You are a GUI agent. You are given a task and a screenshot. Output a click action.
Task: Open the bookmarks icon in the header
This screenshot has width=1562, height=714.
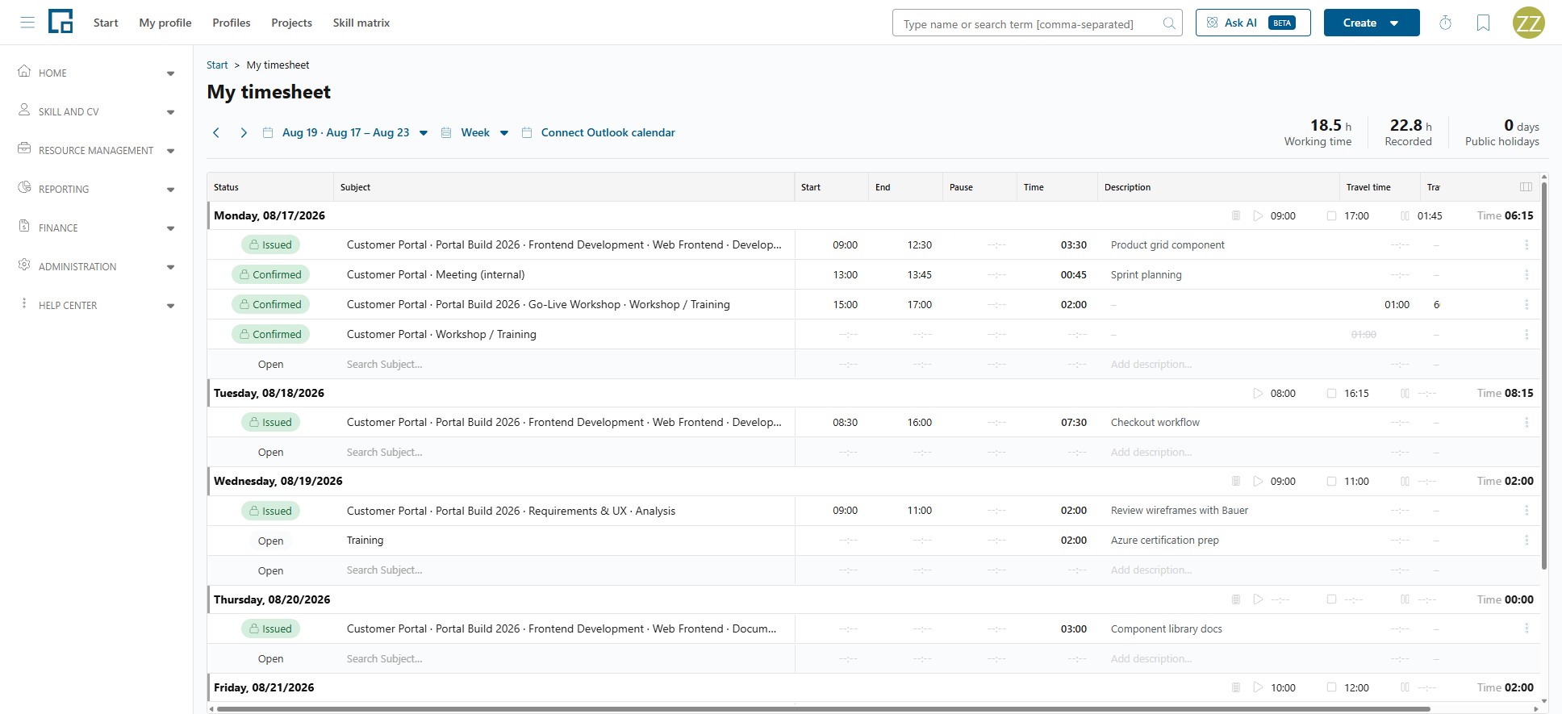click(x=1483, y=23)
